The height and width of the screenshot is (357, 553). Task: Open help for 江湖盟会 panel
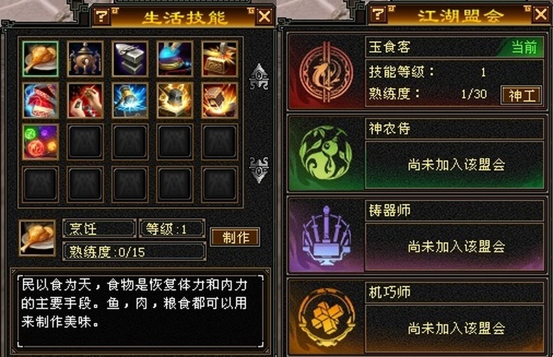pos(378,14)
